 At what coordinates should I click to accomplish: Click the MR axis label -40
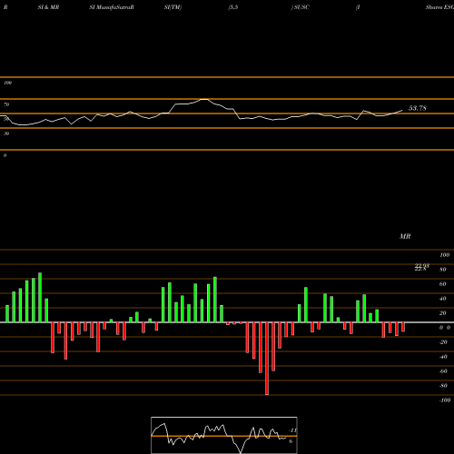tap(443, 357)
